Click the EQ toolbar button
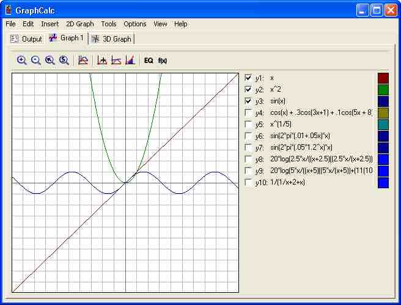 [149, 61]
